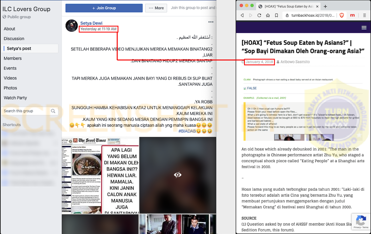Click the red m extension icon
Viewport: 371px width, 234px height.
[x=352, y=15]
